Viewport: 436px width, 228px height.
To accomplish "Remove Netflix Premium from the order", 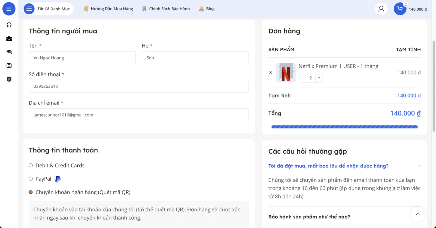I will 271,72.
